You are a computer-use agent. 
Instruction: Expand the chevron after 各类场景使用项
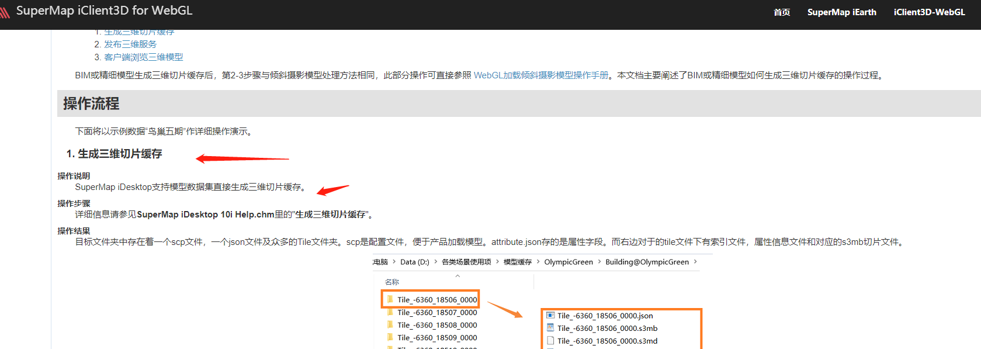tap(497, 262)
